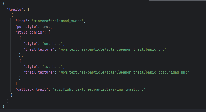Click the basic.png trail texture path

pos(112,49)
